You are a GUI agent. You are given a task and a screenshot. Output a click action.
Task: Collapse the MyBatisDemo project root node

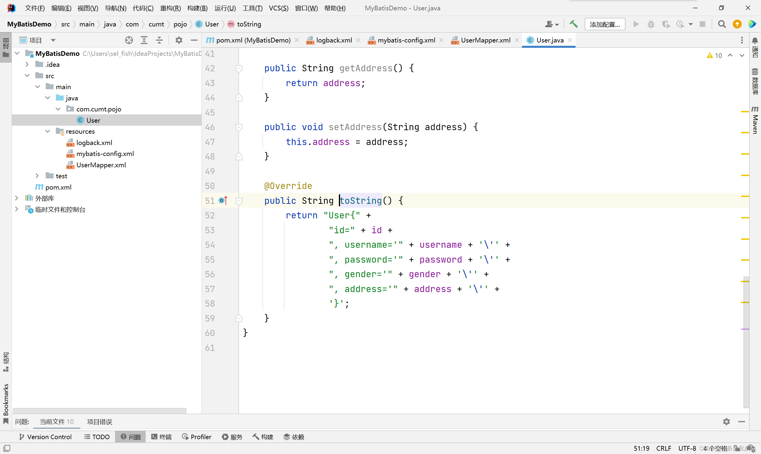(17, 53)
